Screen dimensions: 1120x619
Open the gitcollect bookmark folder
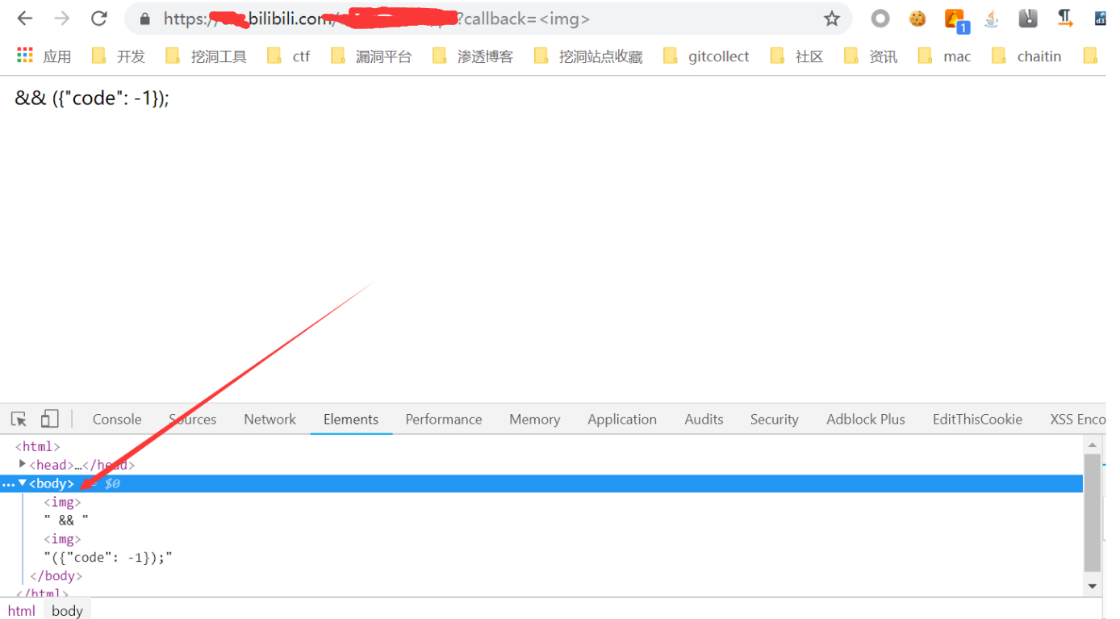[707, 56]
